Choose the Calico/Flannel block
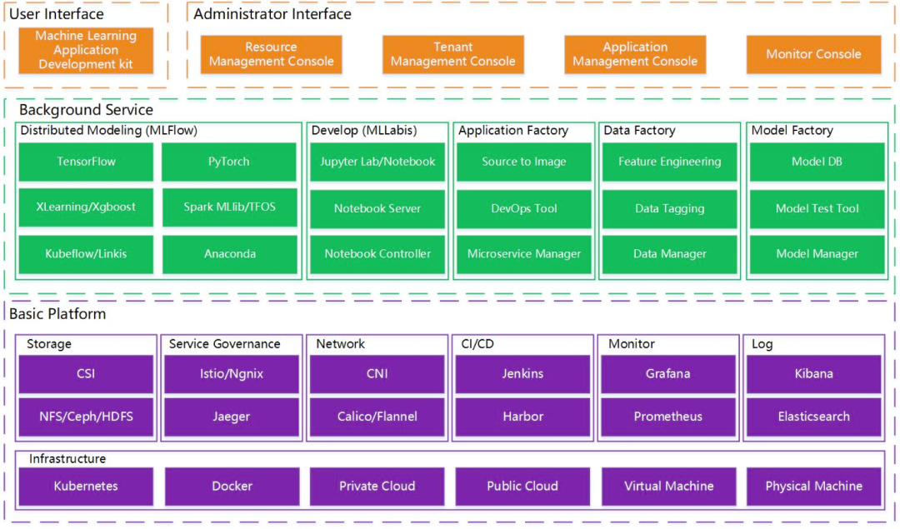This screenshot has height=529, width=900. point(377,417)
